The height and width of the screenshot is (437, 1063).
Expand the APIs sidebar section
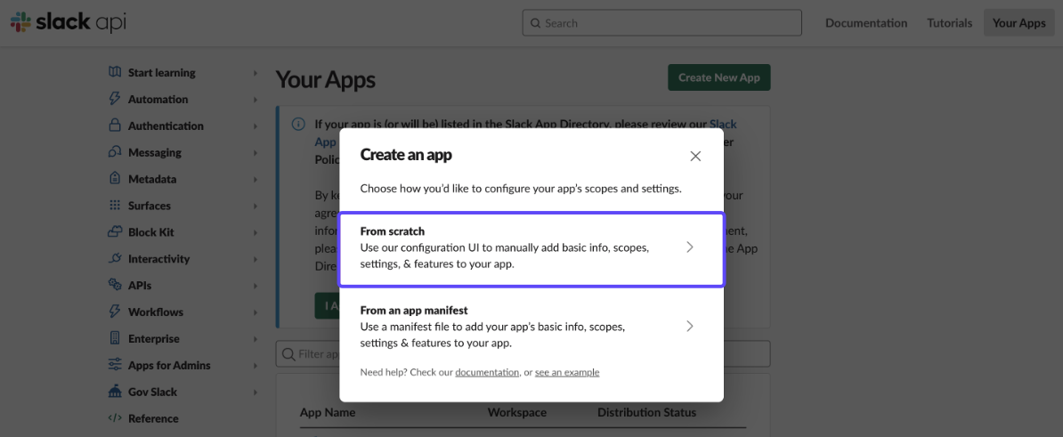255,286
